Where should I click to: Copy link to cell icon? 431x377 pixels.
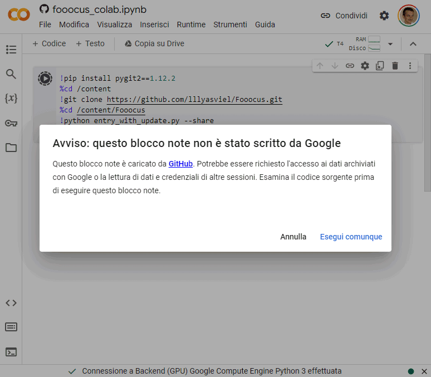tap(350, 66)
